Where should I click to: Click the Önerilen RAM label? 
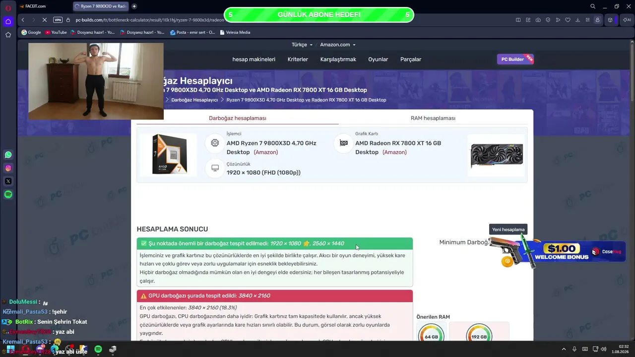[x=433, y=317]
